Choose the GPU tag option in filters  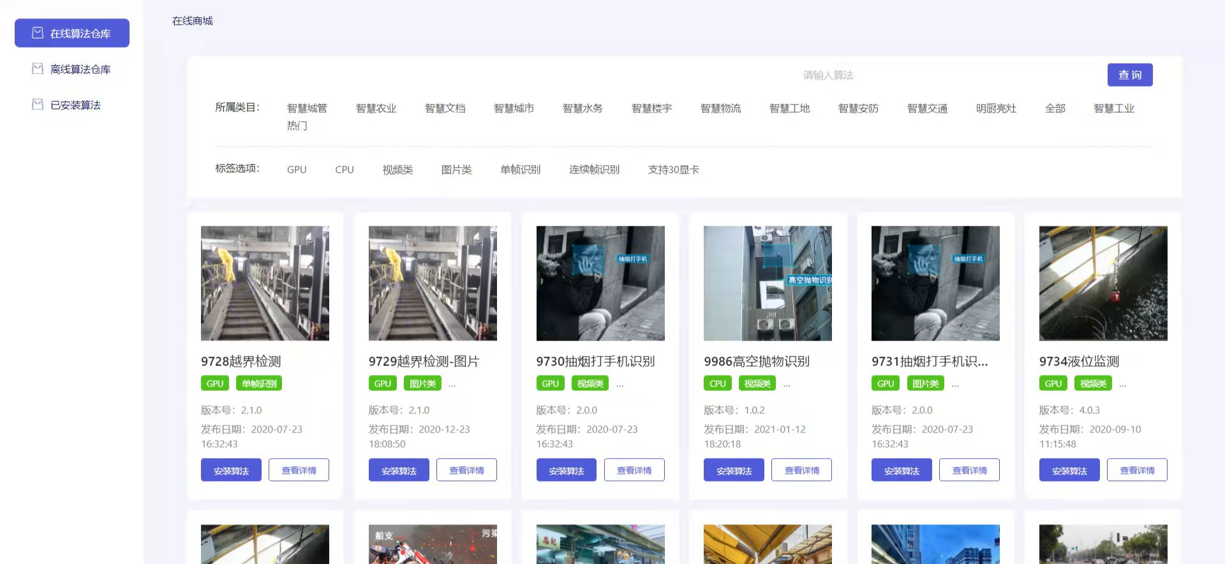(x=297, y=170)
